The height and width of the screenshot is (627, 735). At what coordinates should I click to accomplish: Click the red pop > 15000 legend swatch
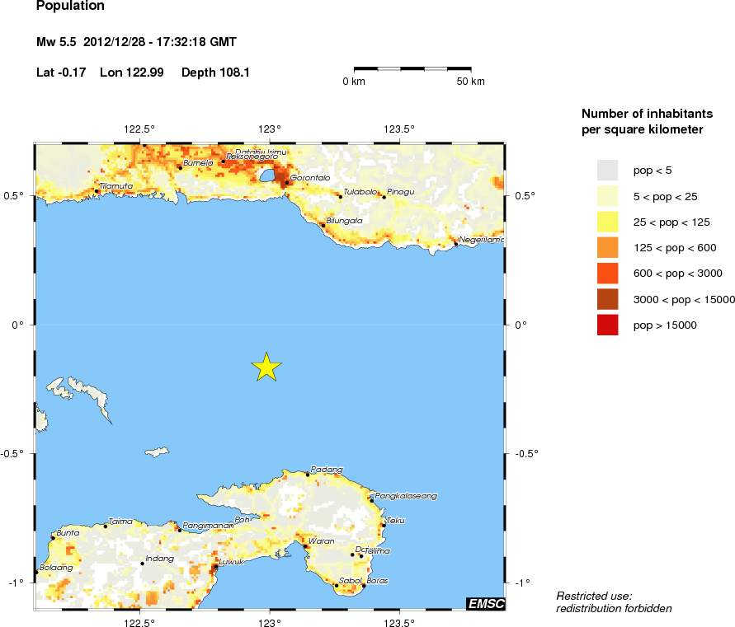click(x=607, y=325)
